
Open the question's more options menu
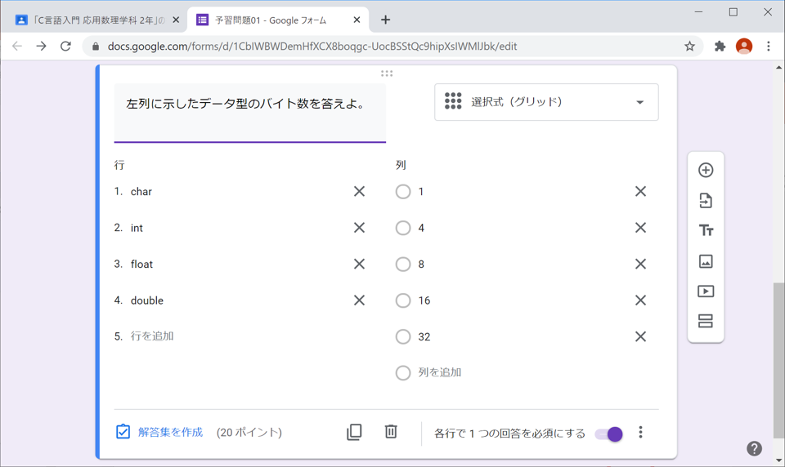tap(640, 433)
